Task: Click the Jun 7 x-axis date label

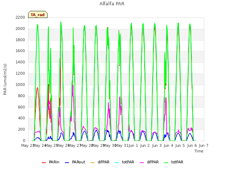Action: point(204,145)
